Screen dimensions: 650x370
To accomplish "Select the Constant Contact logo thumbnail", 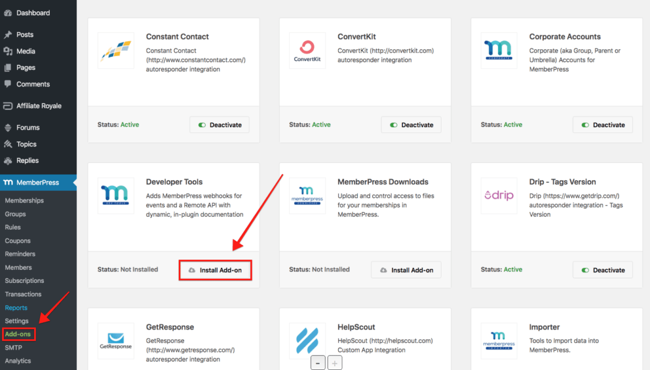I will [115, 51].
